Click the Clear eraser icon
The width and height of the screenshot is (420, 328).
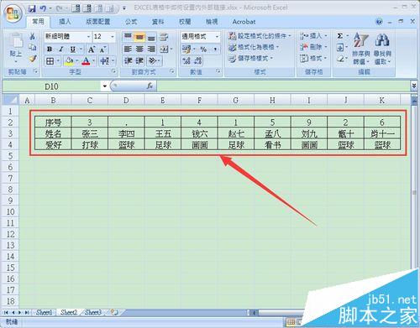(340, 59)
